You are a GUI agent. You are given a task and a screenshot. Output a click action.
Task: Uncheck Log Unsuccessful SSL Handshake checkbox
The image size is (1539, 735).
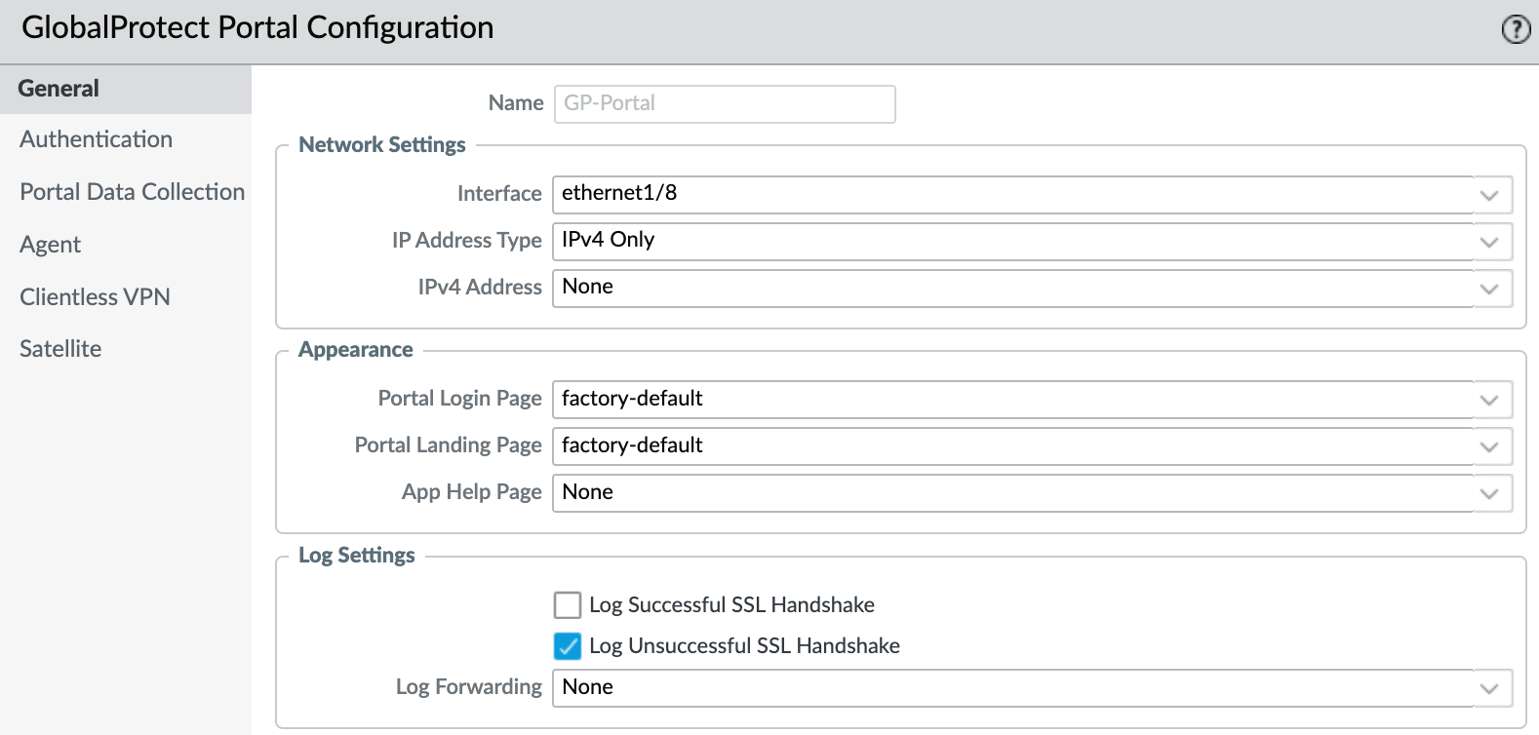point(568,646)
